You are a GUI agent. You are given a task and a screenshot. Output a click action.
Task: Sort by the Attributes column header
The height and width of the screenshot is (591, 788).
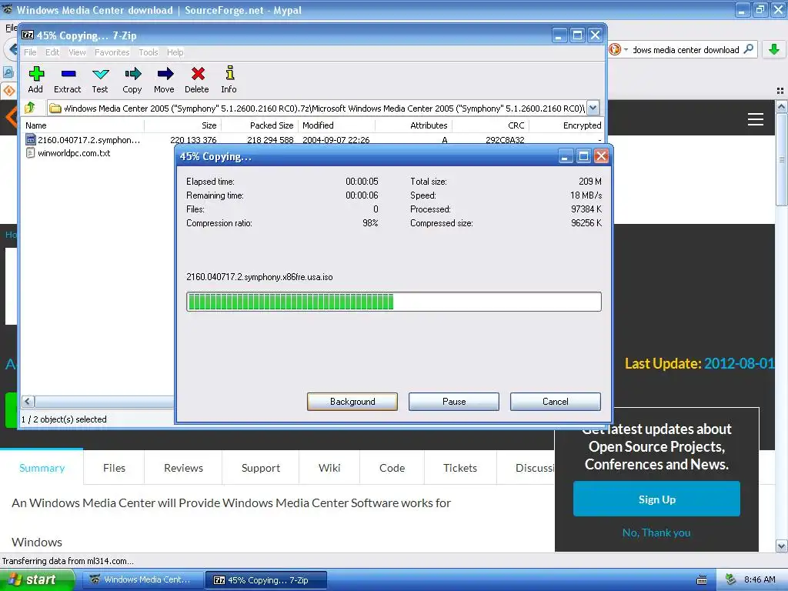pyautogui.click(x=413, y=125)
